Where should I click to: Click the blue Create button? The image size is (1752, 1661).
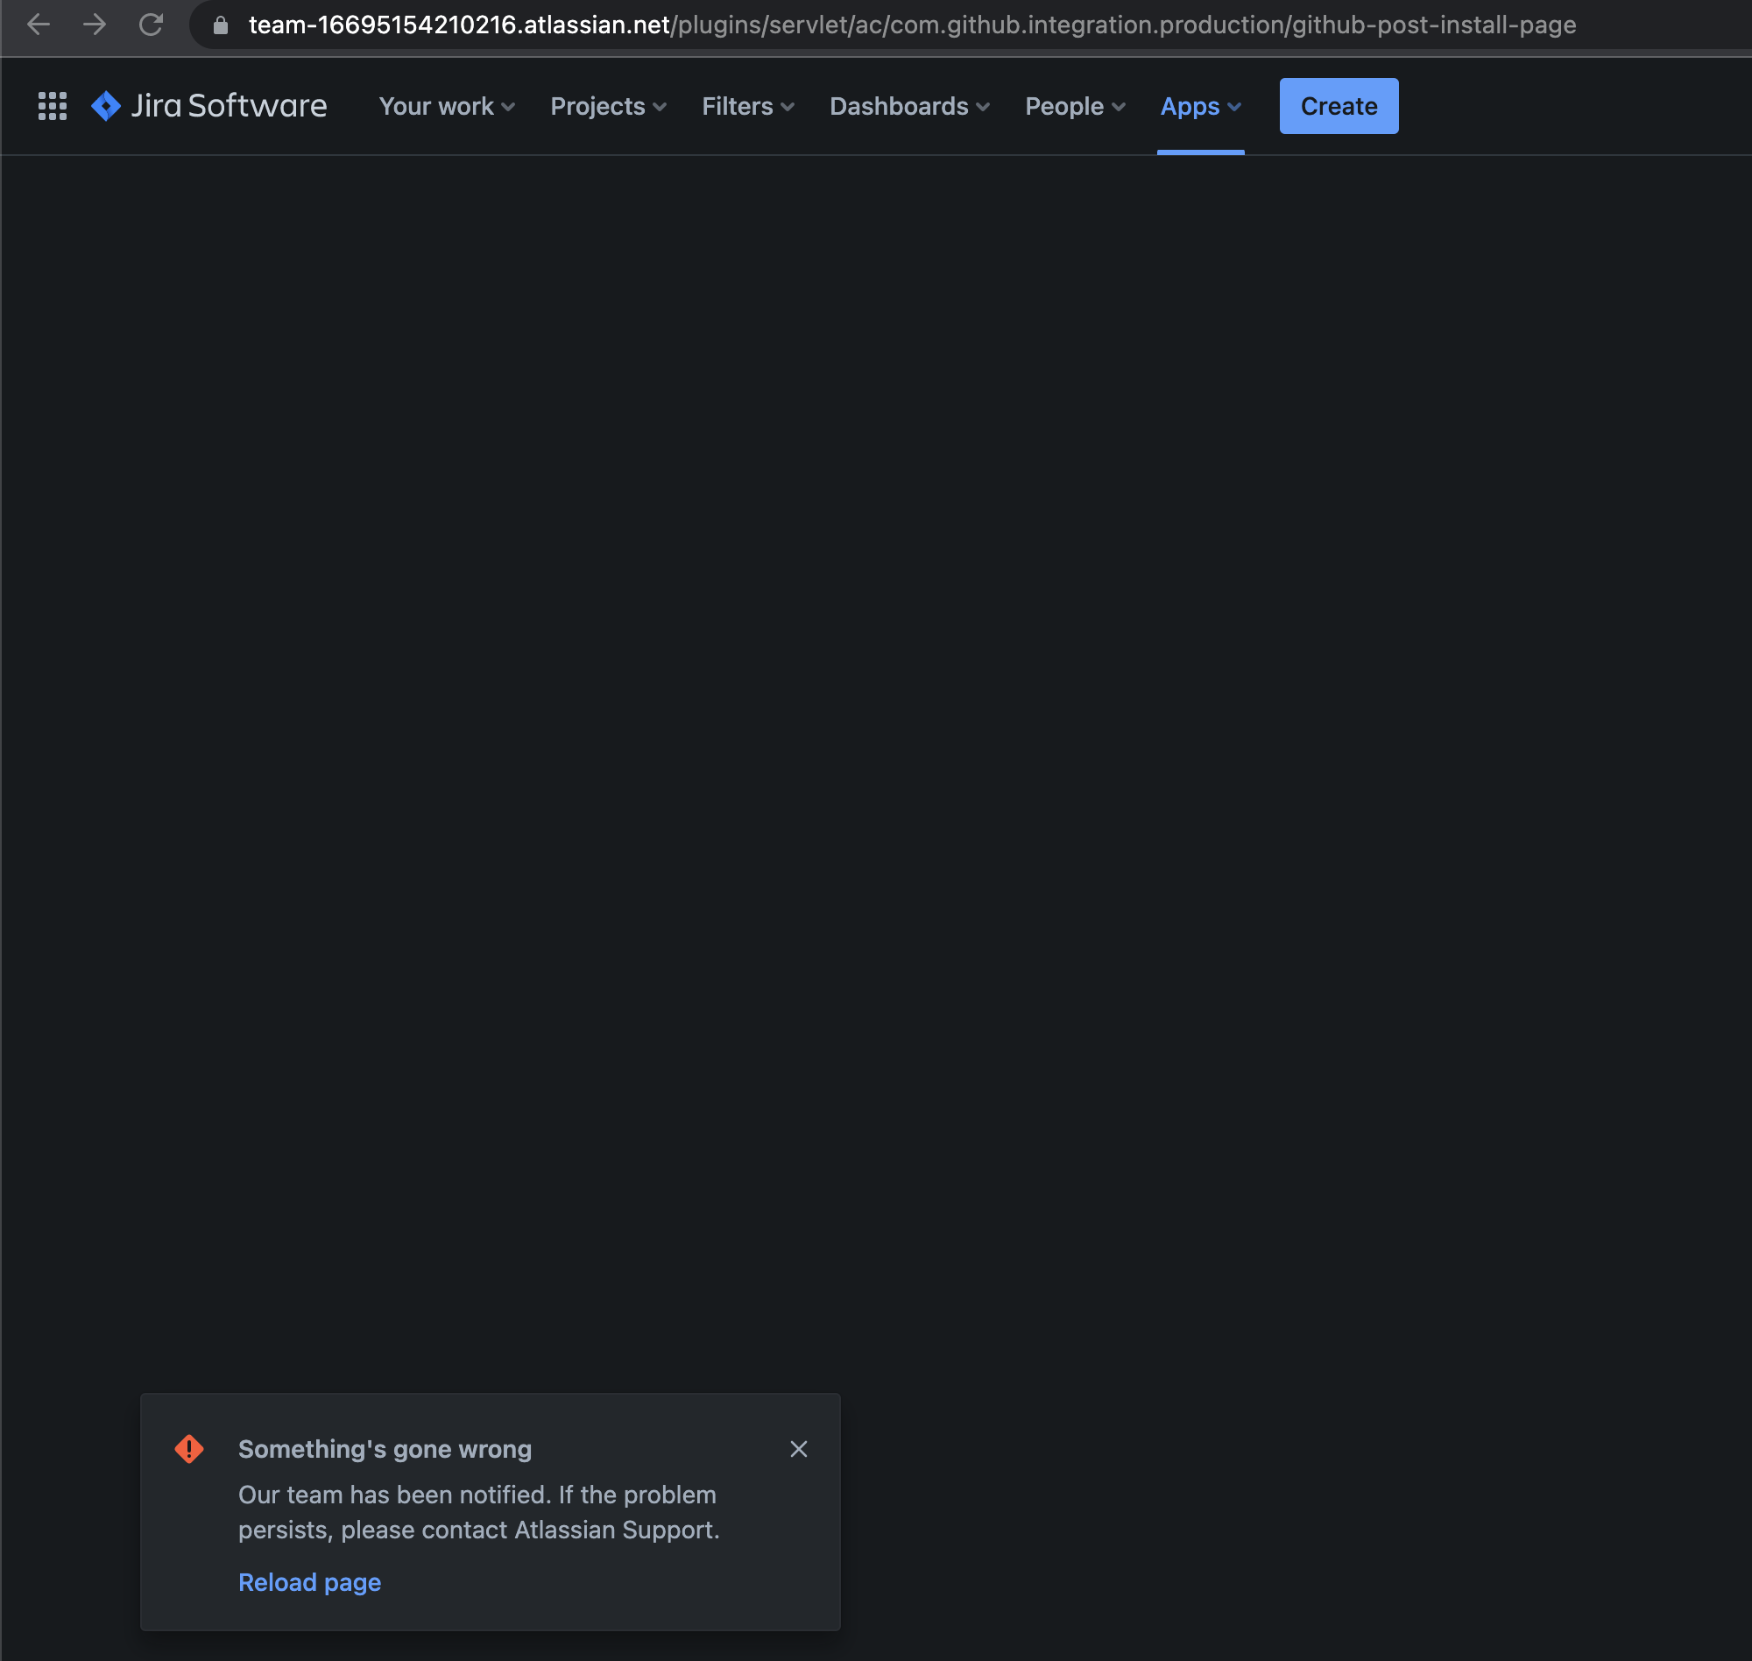click(x=1338, y=106)
